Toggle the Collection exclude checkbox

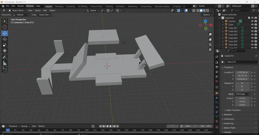pos(249,18)
